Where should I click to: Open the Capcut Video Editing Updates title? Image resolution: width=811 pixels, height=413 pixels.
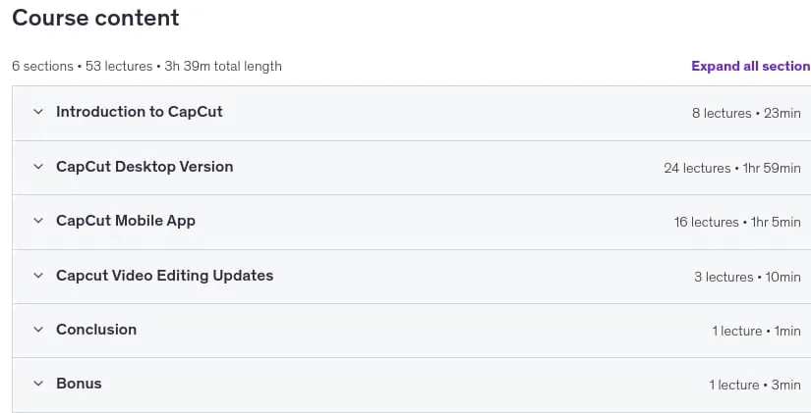[164, 275]
